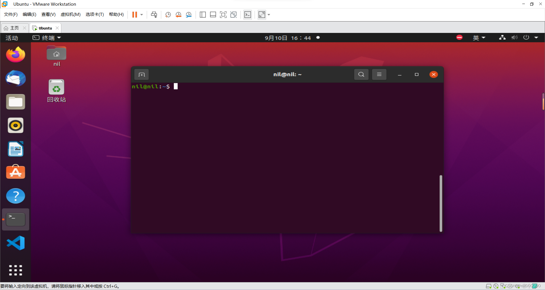
Task: Open the 英 input method dropdown
Action: tap(479, 38)
